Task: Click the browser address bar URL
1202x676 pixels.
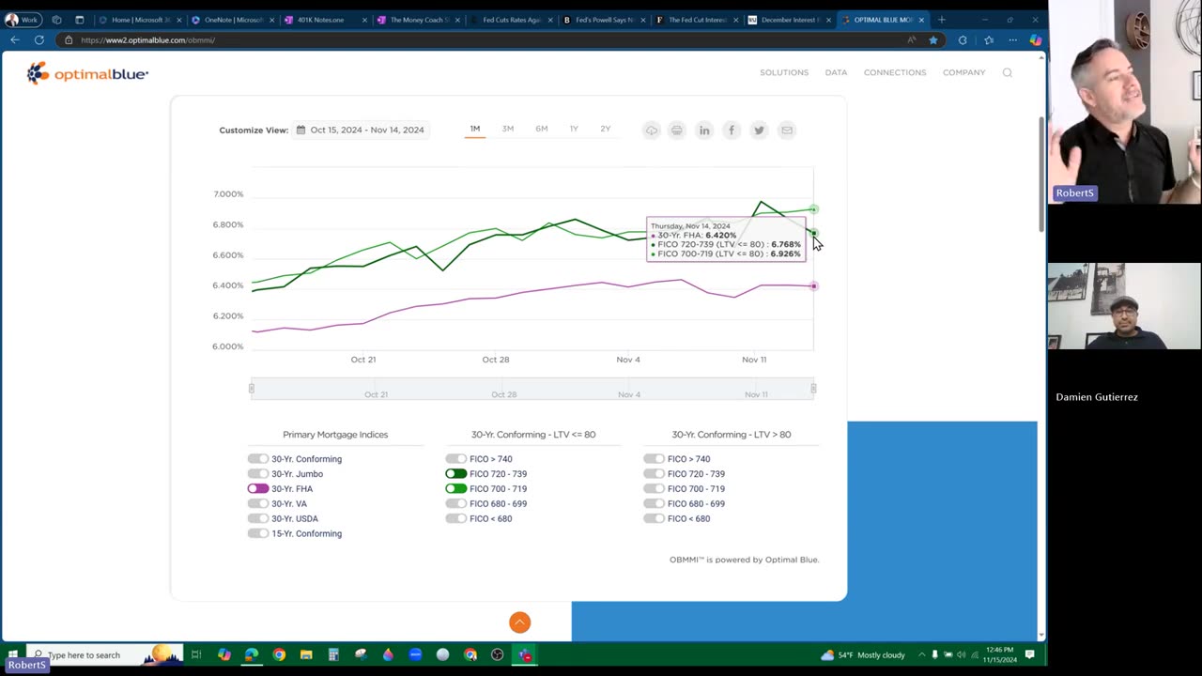Action: pos(147,40)
